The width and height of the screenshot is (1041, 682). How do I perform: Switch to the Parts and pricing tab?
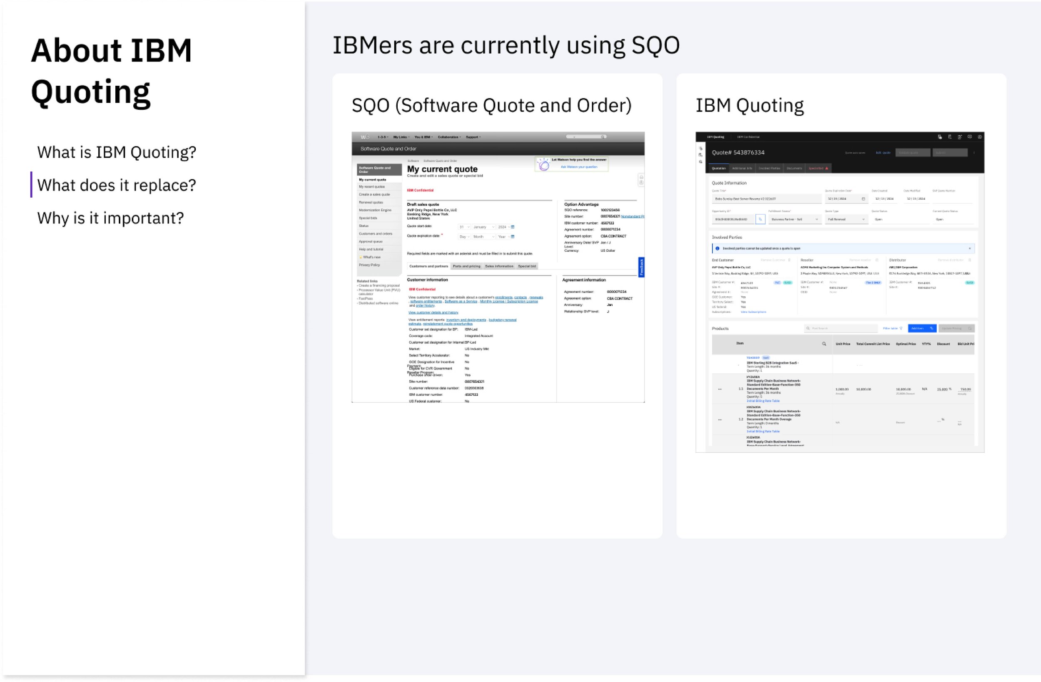(x=466, y=266)
